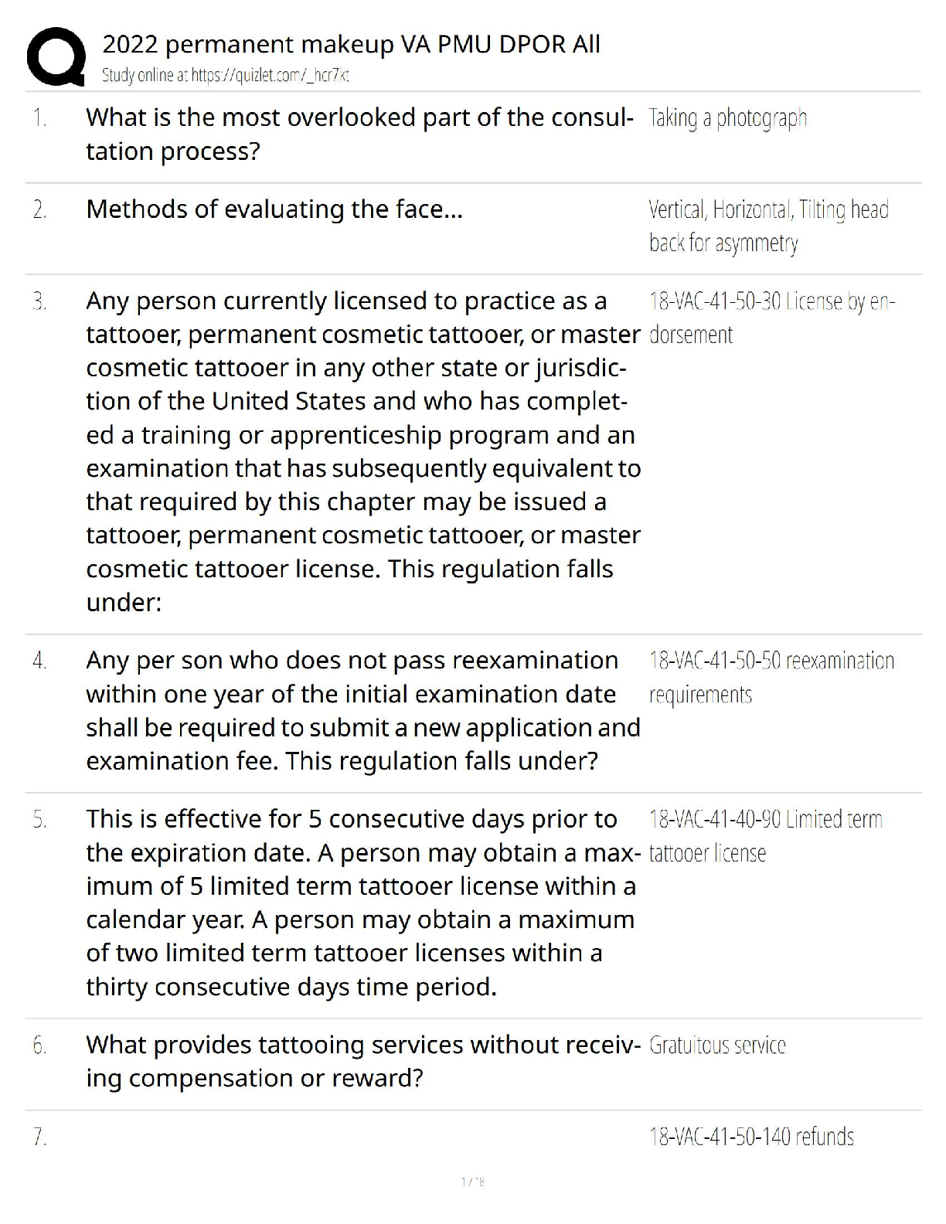This screenshot has width=946, height=1224.
Task: Click the title '2022 permanent makeup VA PMU DPOR All'
Action: coord(351,45)
